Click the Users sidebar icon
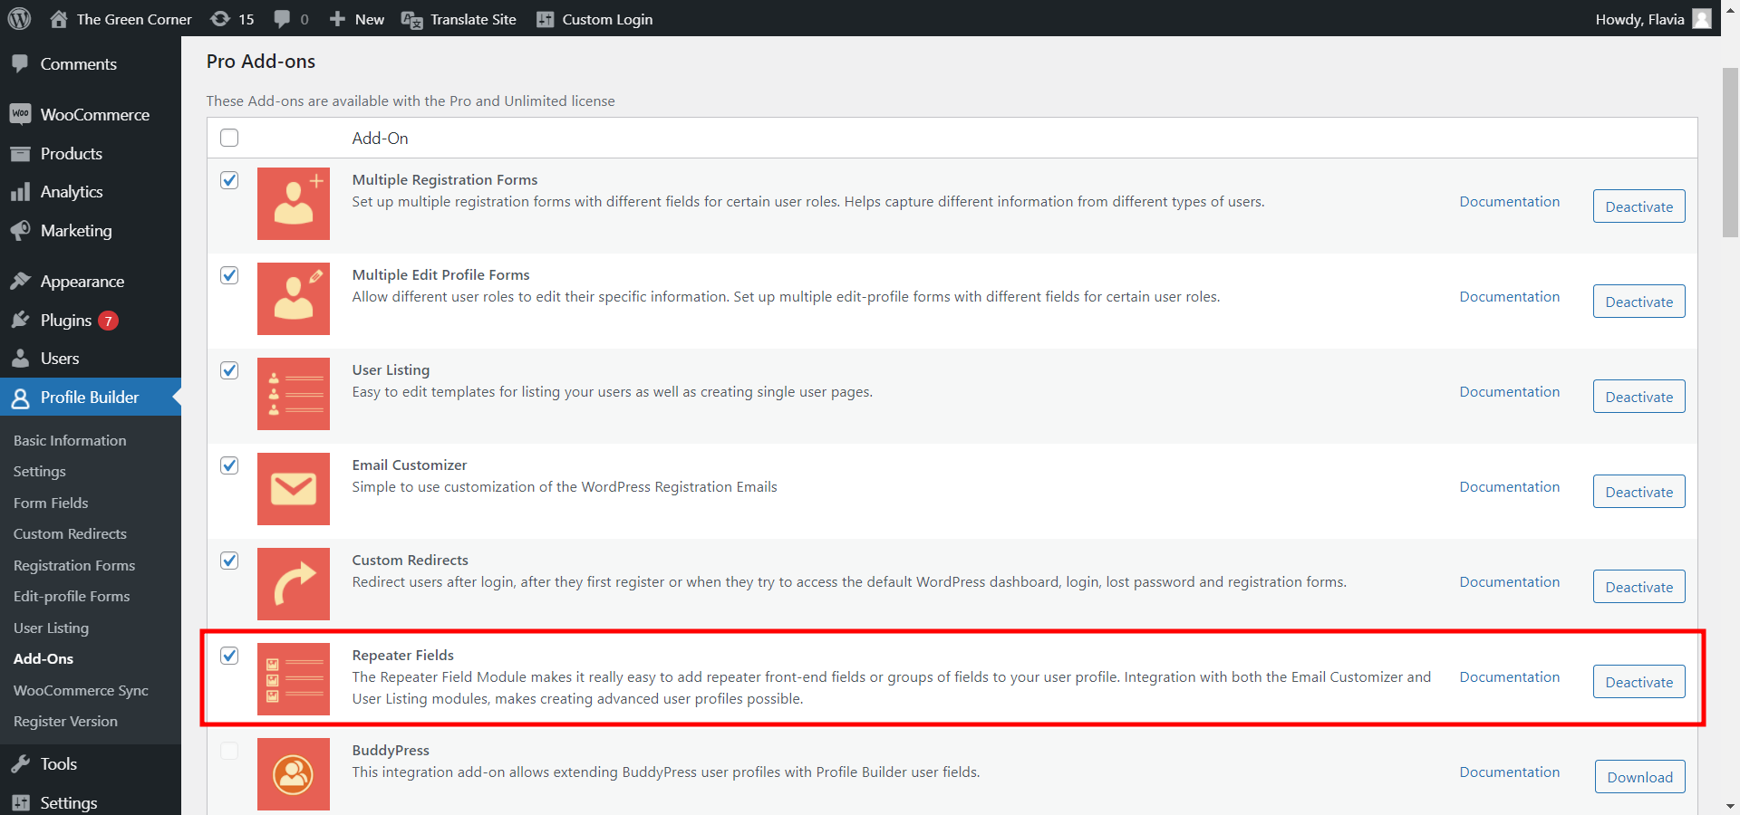The width and height of the screenshot is (1740, 815). [x=20, y=358]
